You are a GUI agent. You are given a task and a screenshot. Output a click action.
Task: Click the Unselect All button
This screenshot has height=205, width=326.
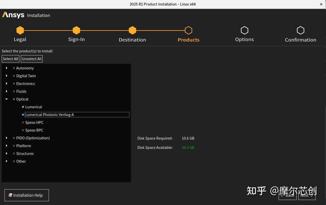click(32, 59)
